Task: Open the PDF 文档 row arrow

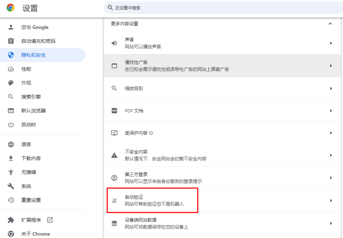Action: point(331,111)
